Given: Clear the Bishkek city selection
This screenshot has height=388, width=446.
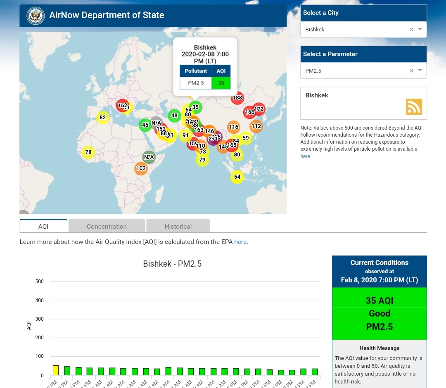Looking at the screenshot, I should (x=411, y=30).
